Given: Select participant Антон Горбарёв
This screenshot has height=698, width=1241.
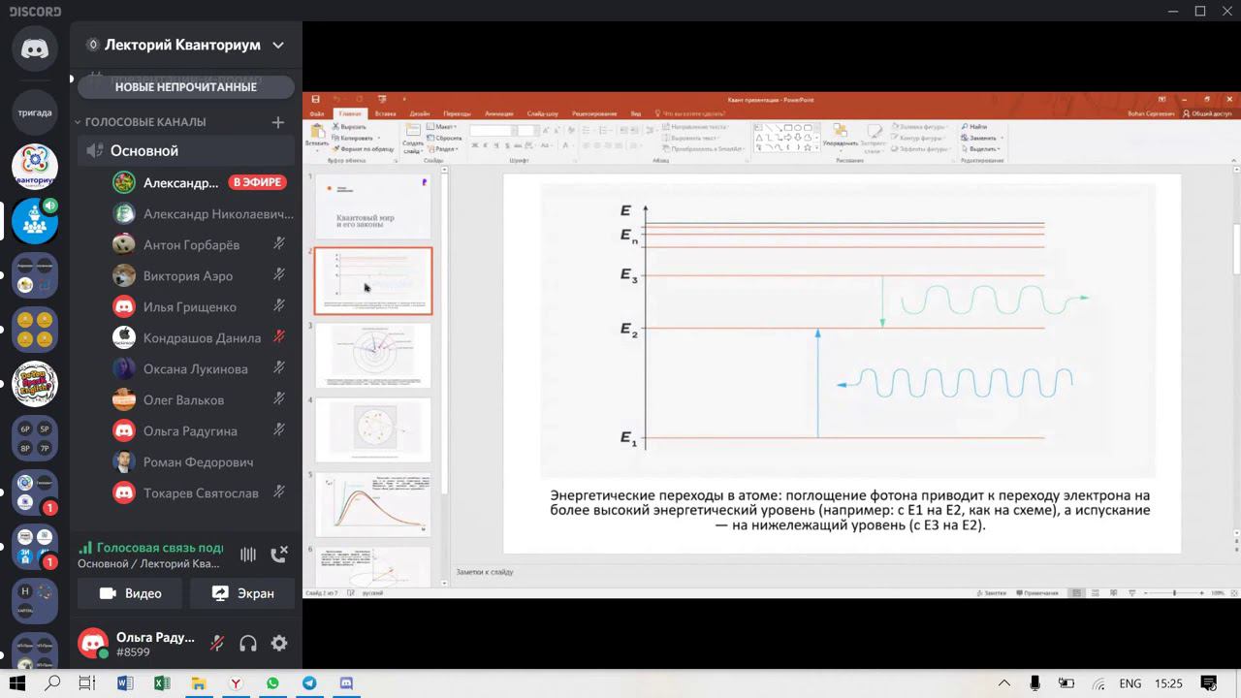Looking at the screenshot, I should tap(202, 244).
